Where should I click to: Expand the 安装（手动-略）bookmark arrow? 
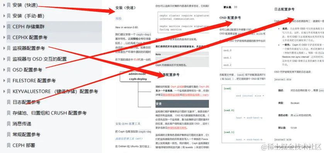tap(4, 16)
